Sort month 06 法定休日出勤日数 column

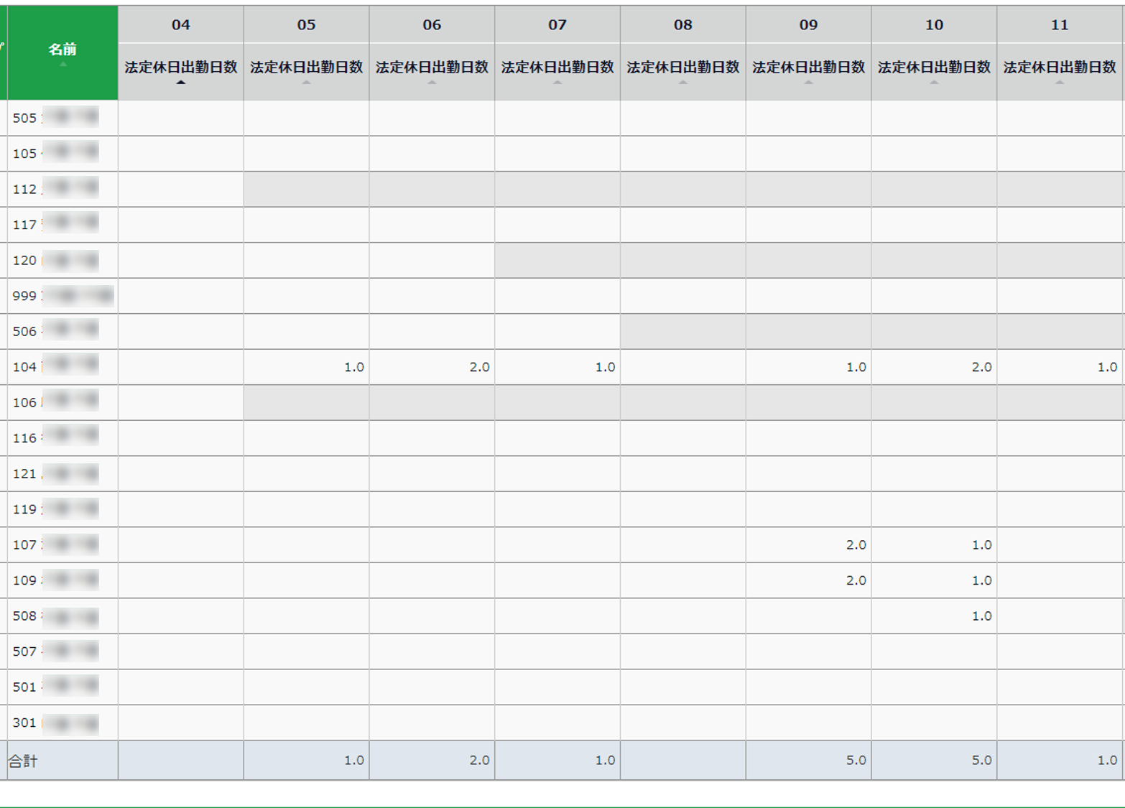click(432, 72)
